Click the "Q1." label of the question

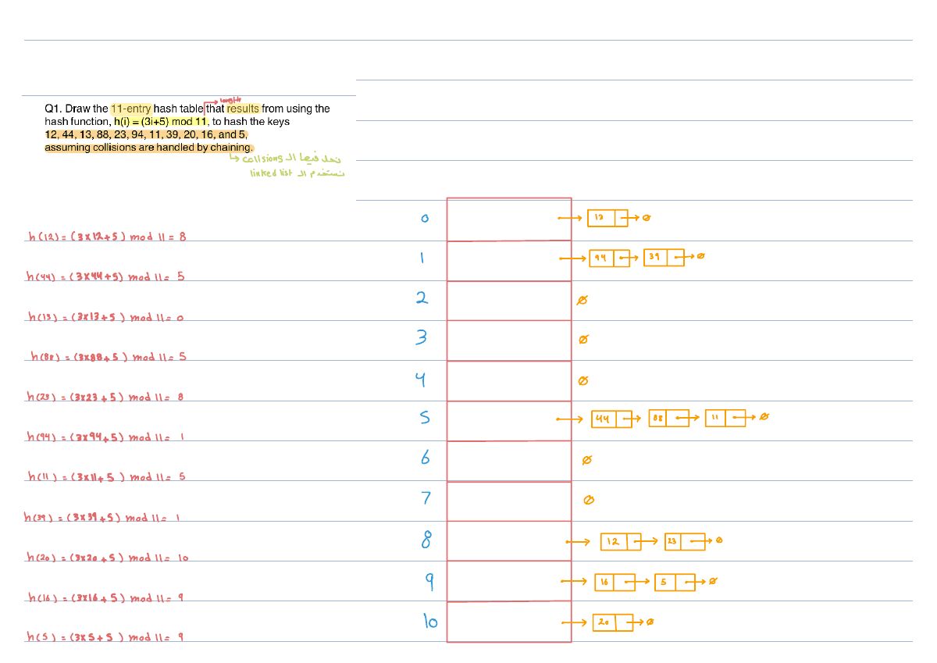[53, 109]
